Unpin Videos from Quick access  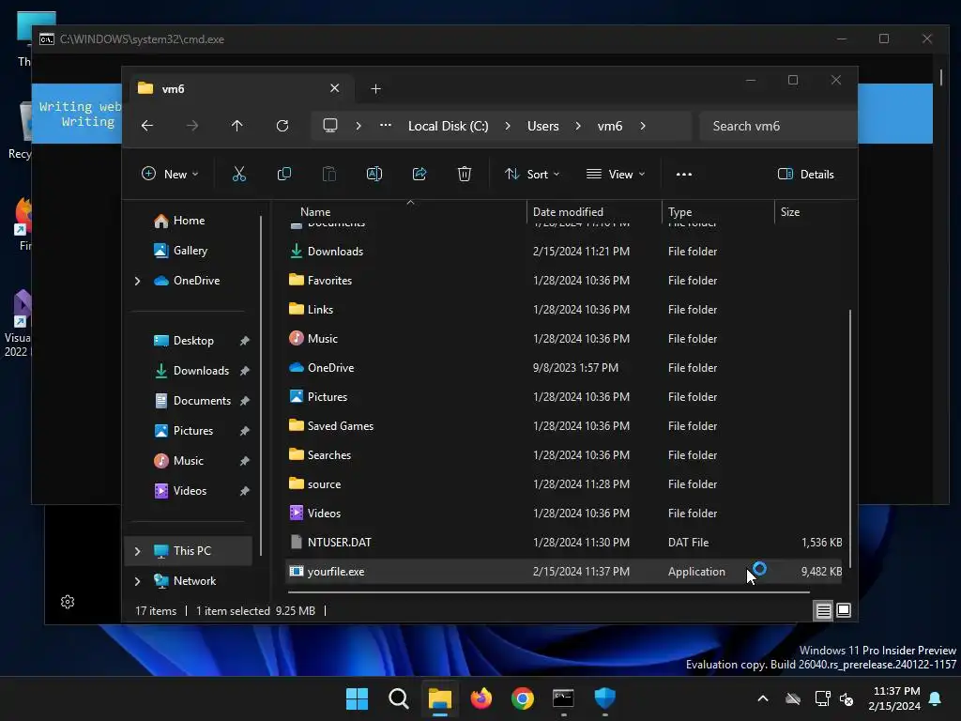pos(245,491)
